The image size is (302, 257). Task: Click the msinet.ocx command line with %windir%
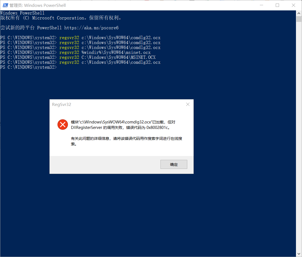[76, 52]
